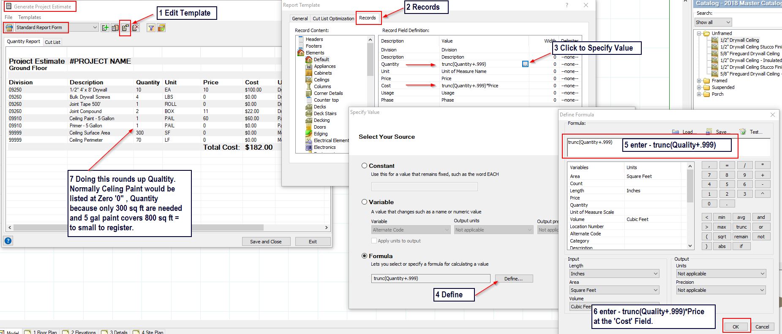This screenshot has width=782, height=334.
Task: Click the sqrt function button
Action: click(x=722, y=237)
